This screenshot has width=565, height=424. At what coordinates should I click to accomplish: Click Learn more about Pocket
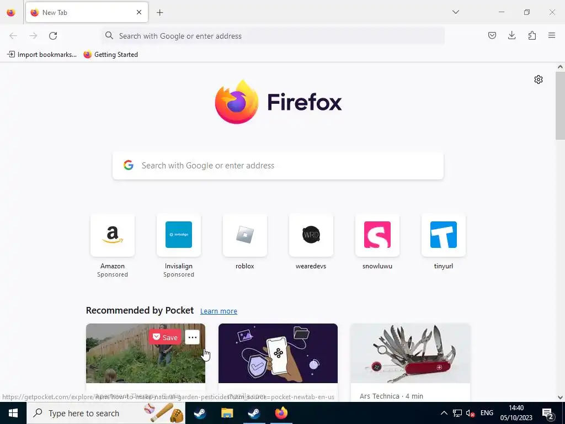click(x=218, y=311)
